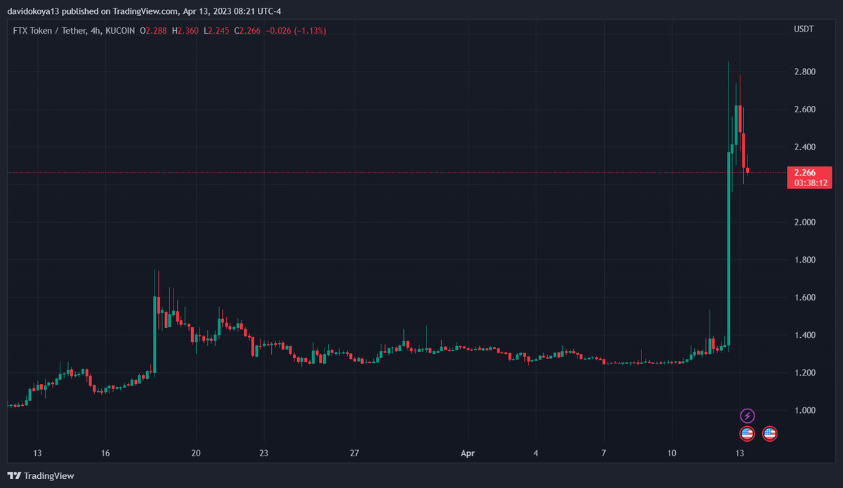843x488 pixels.
Task: Click the 1.600 price axis label
Action: coord(804,298)
